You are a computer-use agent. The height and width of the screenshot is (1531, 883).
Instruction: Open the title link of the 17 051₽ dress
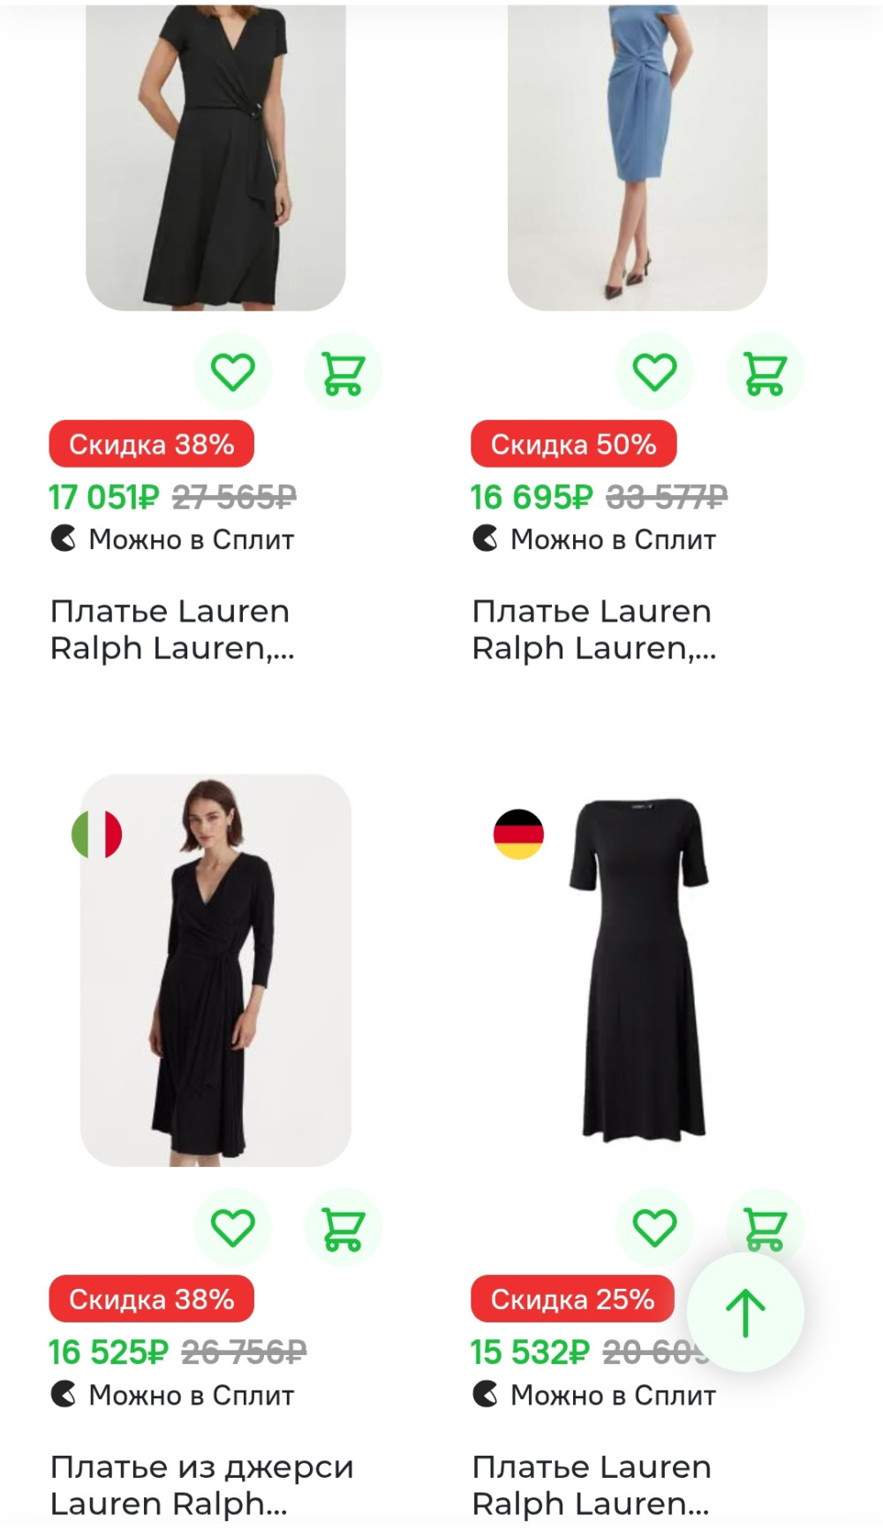(x=171, y=629)
